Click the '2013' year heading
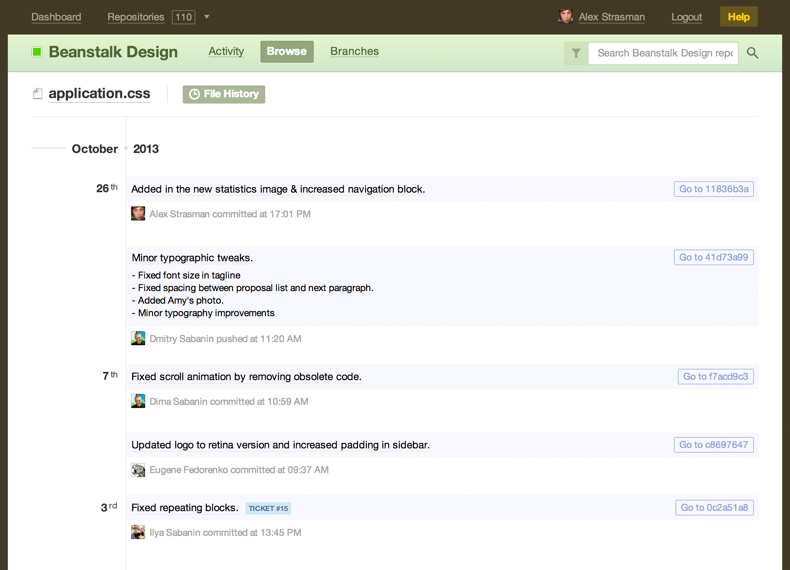 (146, 149)
